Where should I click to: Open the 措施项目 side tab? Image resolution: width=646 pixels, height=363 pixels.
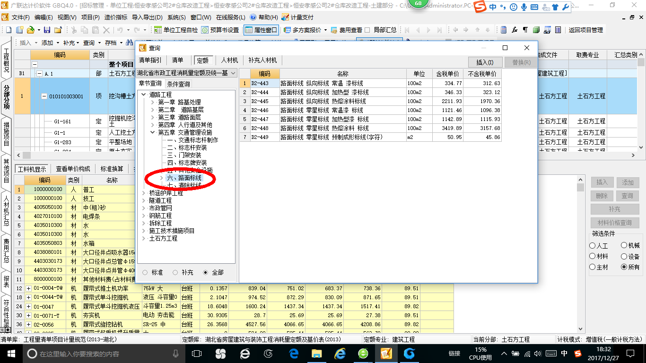click(6, 135)
